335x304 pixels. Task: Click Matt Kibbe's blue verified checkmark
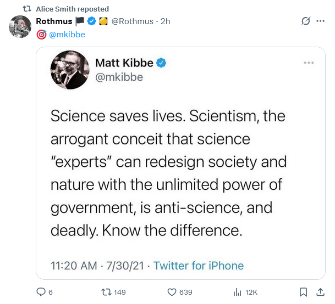(x=162, y=63)
